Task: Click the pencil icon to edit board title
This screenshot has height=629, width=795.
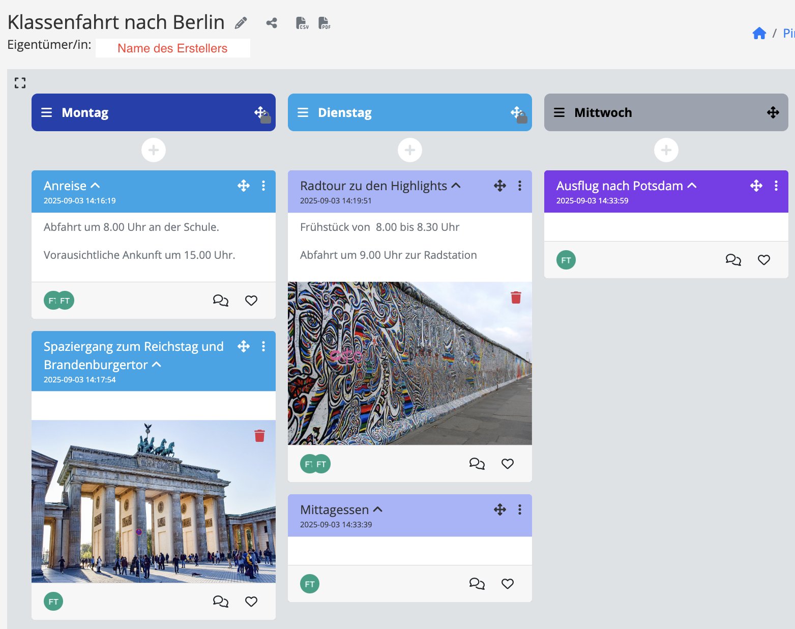Action: tap(241, 23)
